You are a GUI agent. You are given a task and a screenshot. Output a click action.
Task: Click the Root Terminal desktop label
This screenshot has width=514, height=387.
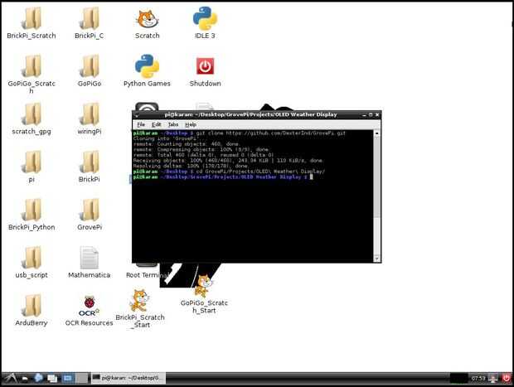(x=147, y=275)
